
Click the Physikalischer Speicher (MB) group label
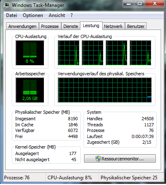43,112
